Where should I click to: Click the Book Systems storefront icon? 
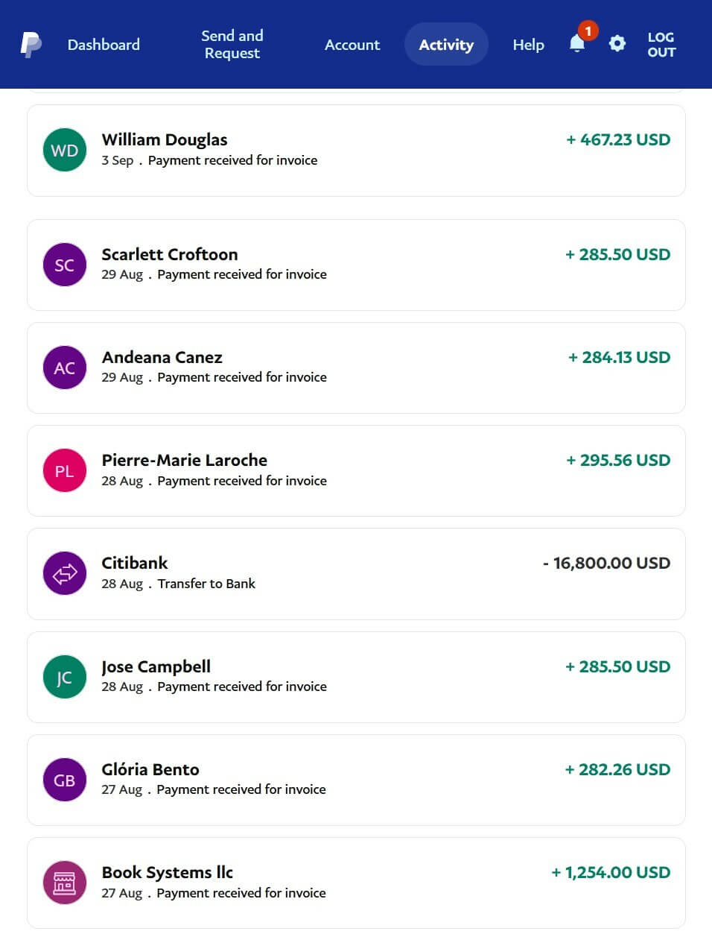[65, 883]
